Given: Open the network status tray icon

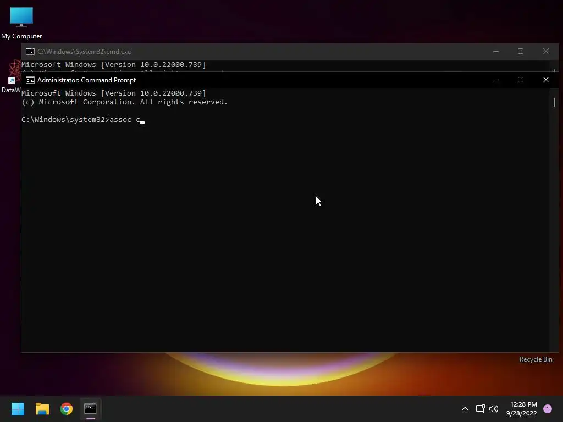Looking at the screenshot, I should [480, 409].
